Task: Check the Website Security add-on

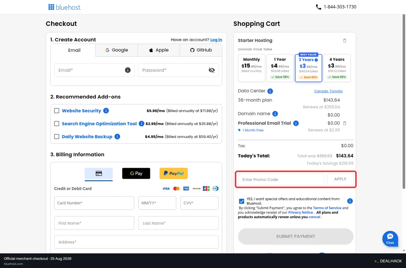Action: click(57, 111)
